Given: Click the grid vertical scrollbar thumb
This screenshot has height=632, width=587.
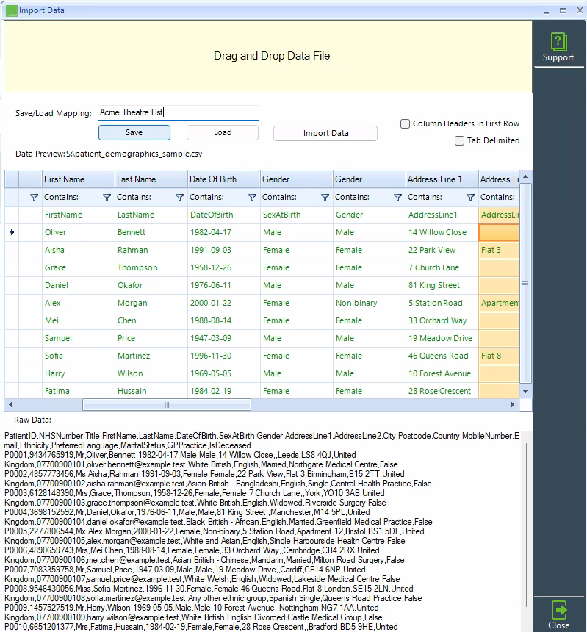Looking at the screenshot, I should click(526, 284).
